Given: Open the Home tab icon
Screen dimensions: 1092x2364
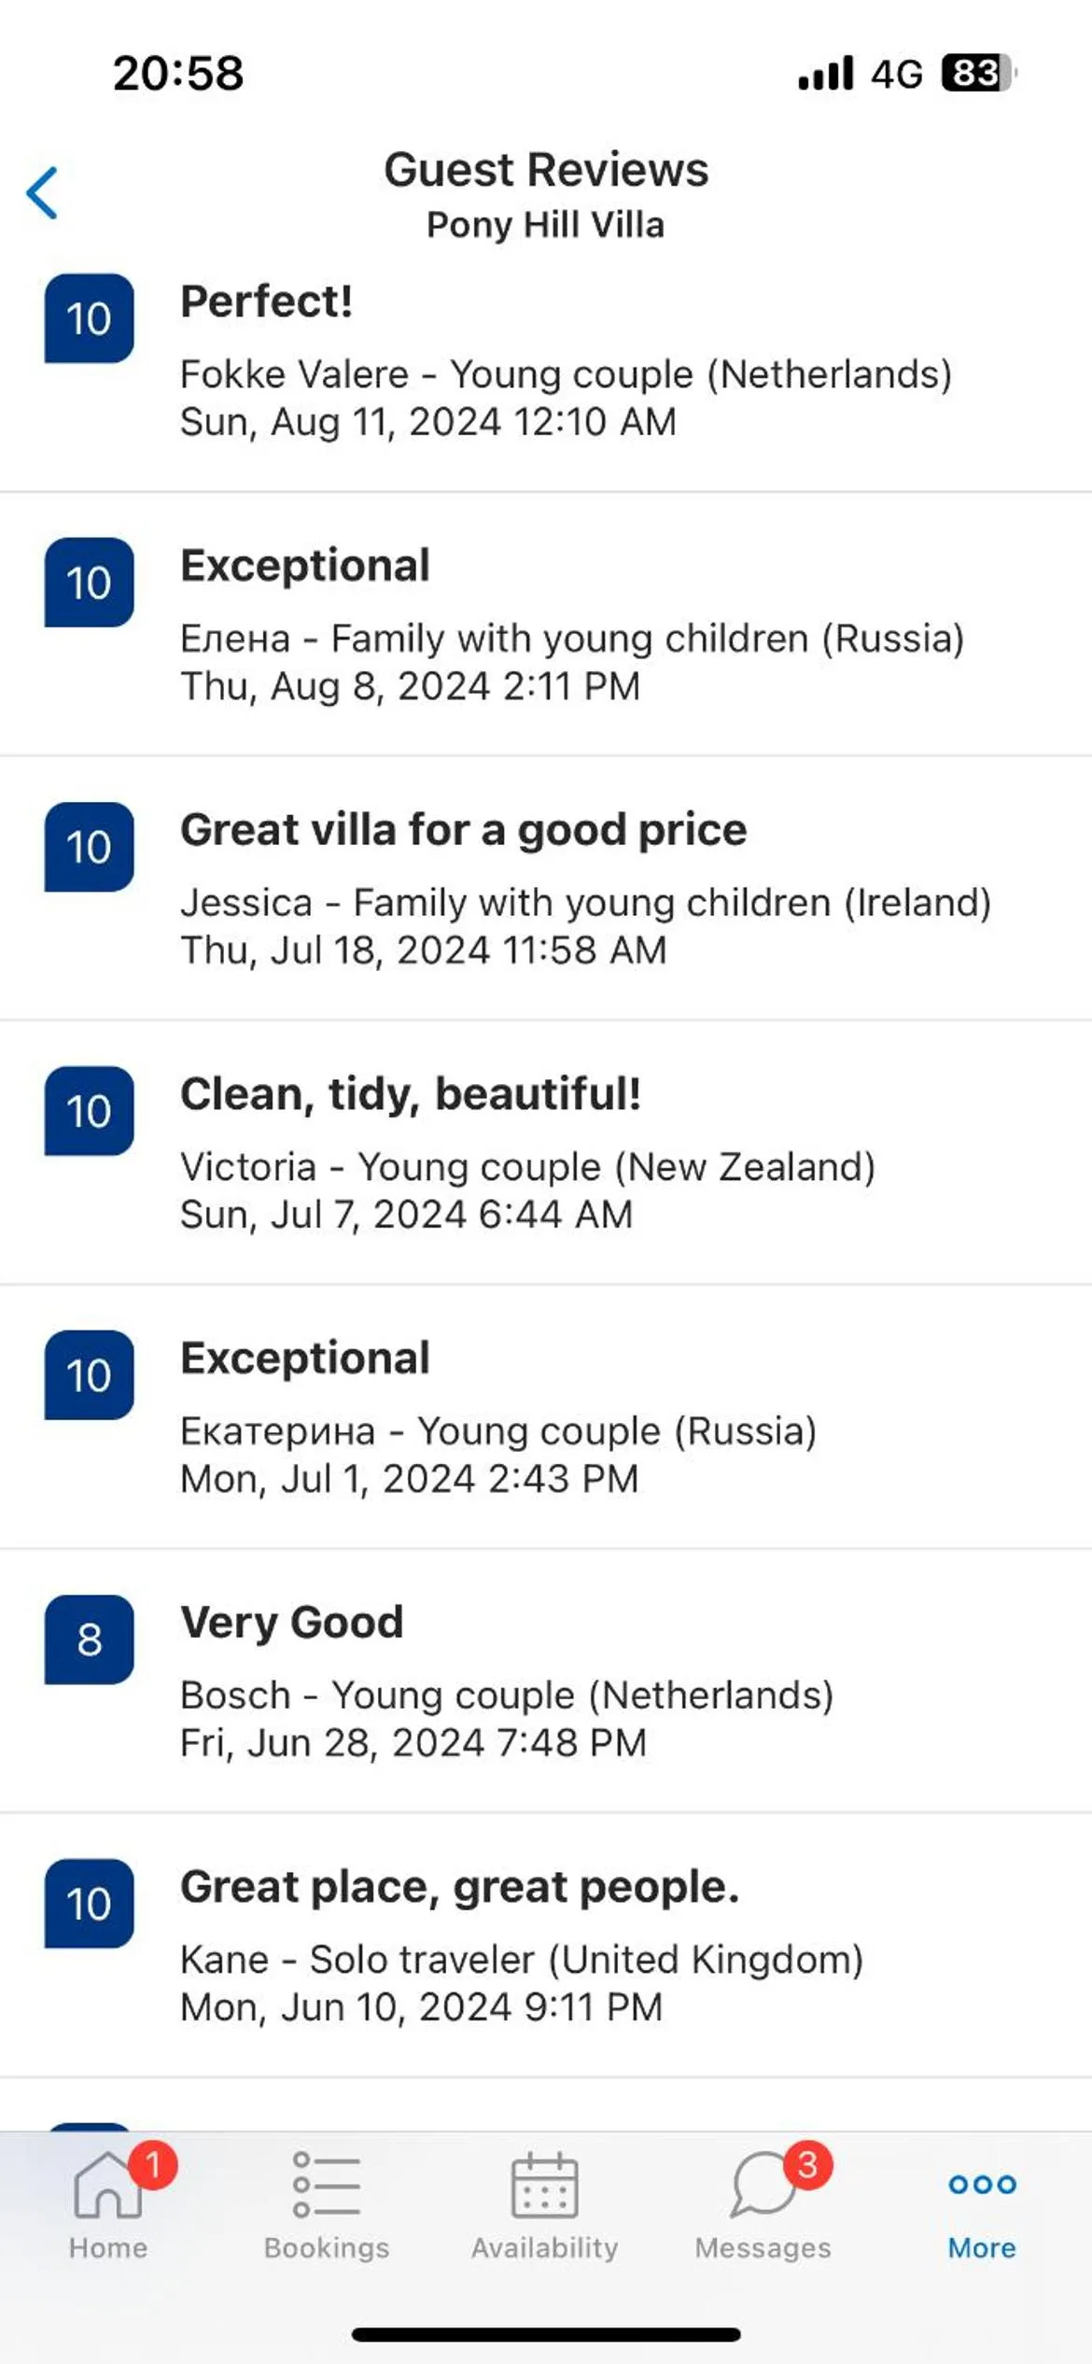Looking at the screenshot, I should [x=107, y=2187].
